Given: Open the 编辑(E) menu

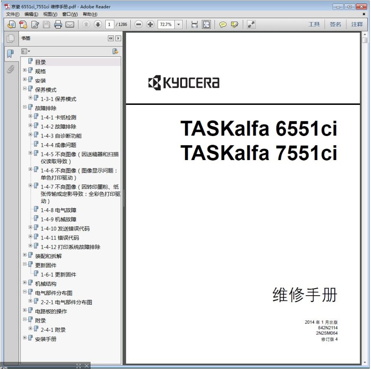Looking at the screenshot, I should pos(31,14).
